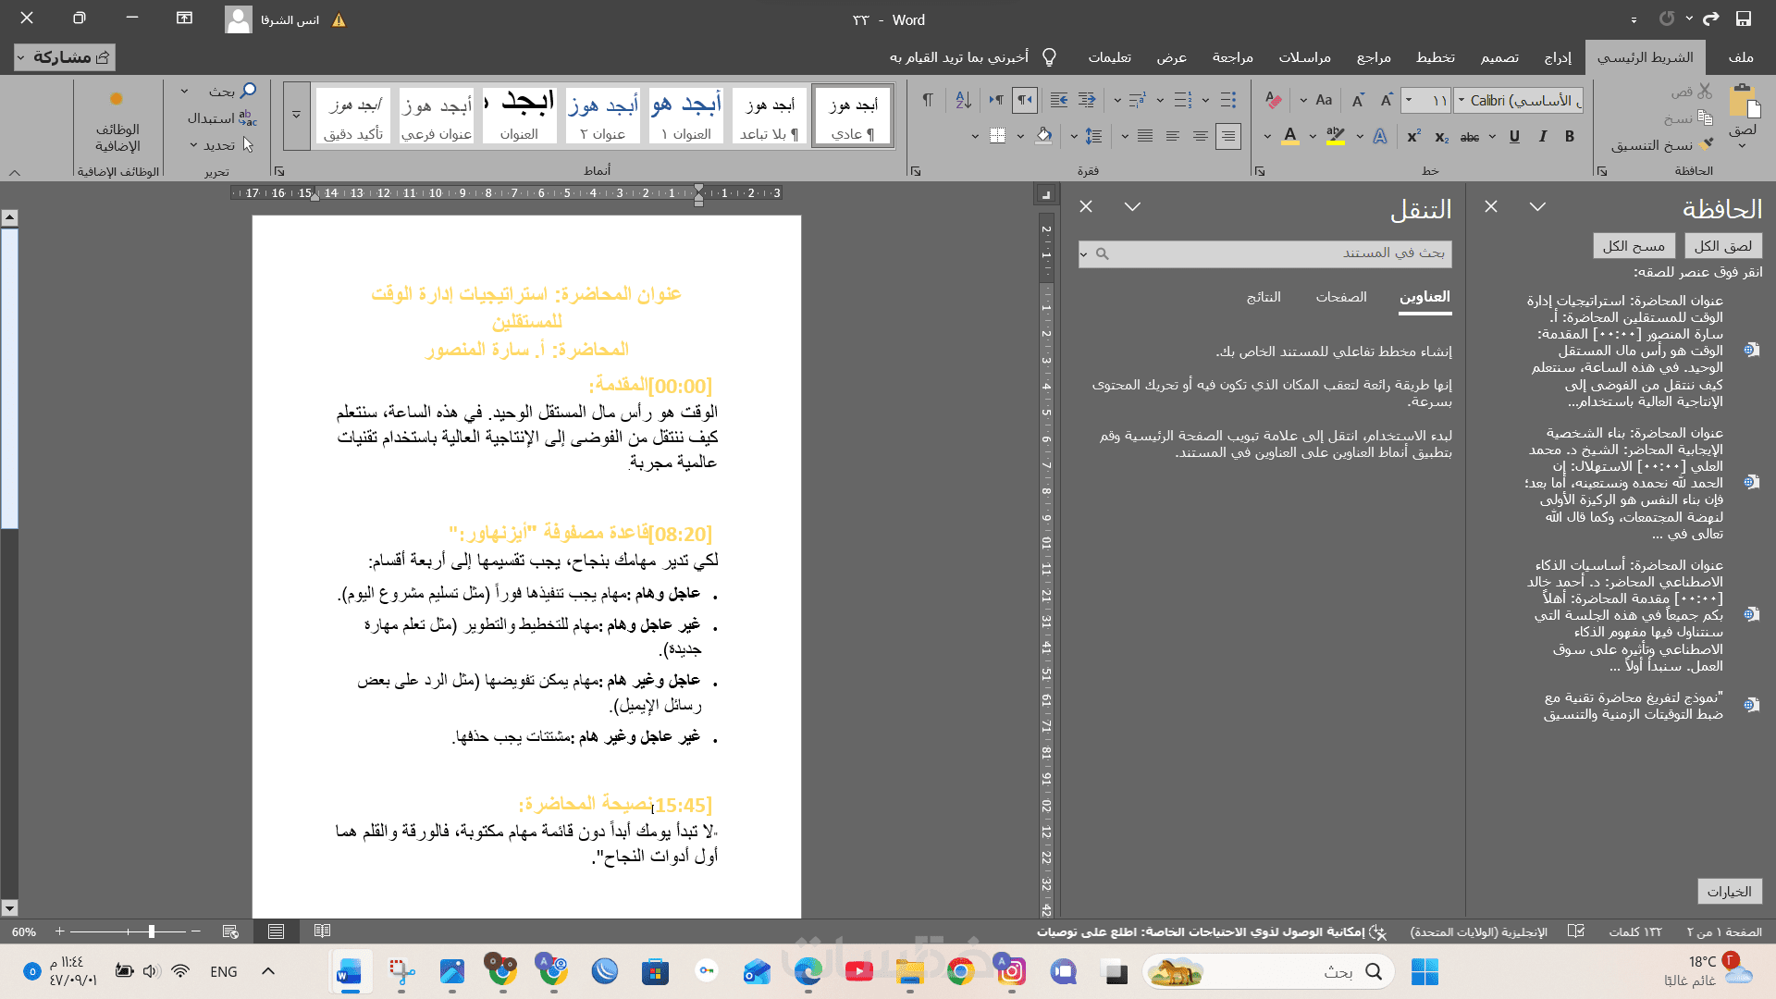Click the مشاركة share button

click(65, 57)
